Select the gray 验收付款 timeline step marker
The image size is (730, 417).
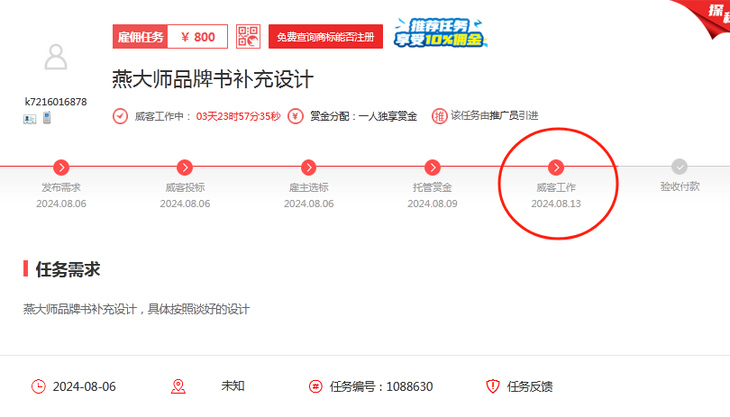point(680,167)
